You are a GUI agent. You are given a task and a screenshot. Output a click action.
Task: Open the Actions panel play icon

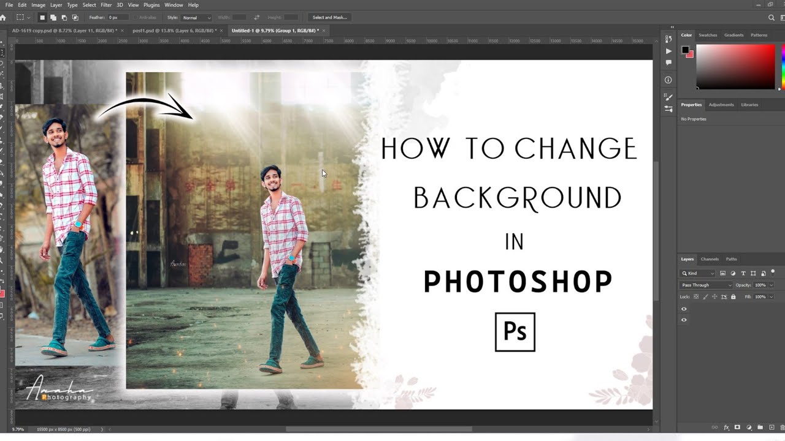point(668,51)
